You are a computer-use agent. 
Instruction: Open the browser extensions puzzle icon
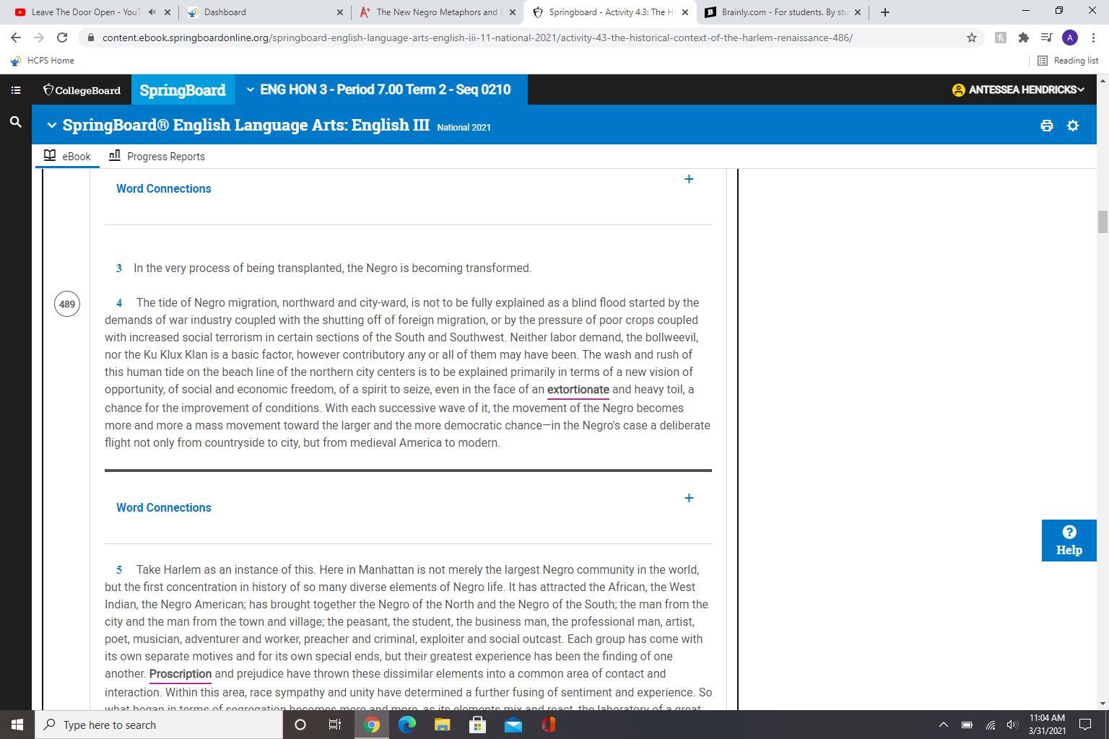1024,38
